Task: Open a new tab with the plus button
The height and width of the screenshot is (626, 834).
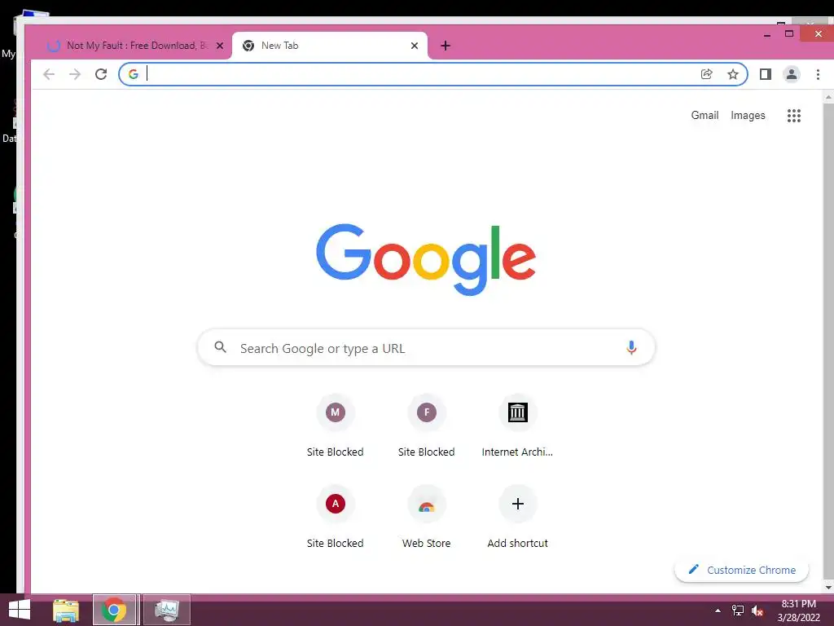Action: [446, 46]
